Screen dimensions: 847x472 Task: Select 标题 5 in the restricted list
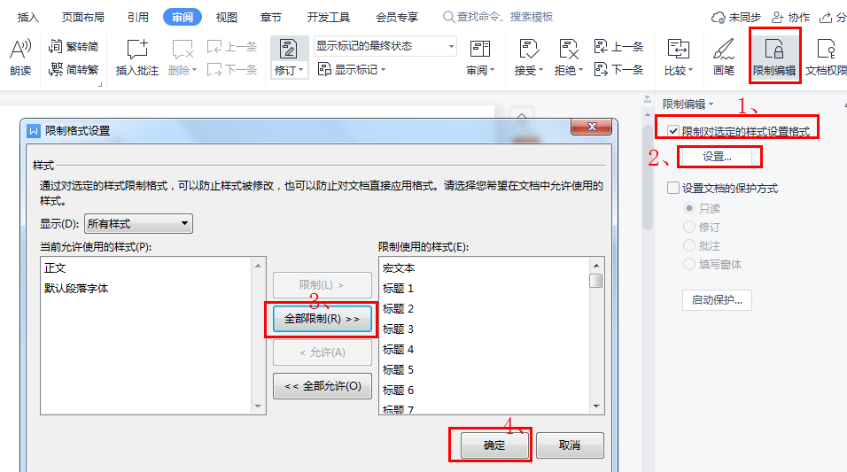(398, 370)
